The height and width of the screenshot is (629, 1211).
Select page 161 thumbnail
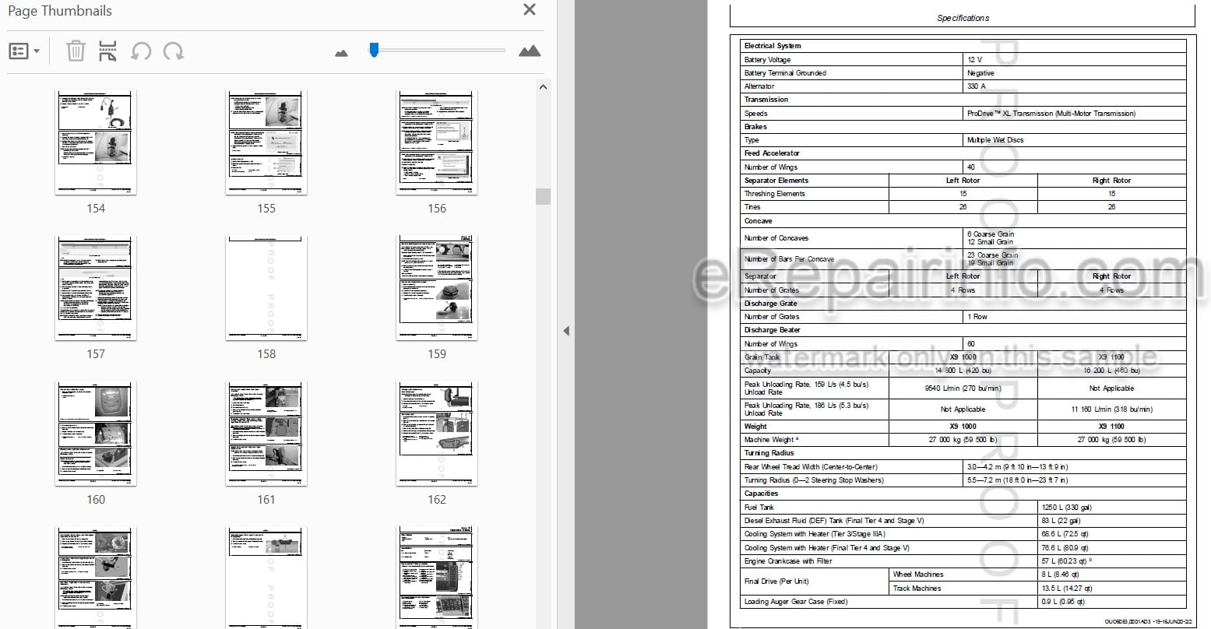point(266,434)
